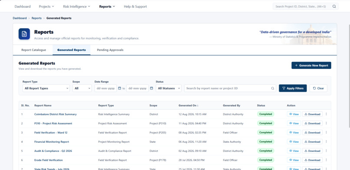Open P310 - Project Risk Assessment link

pos(53,123)
